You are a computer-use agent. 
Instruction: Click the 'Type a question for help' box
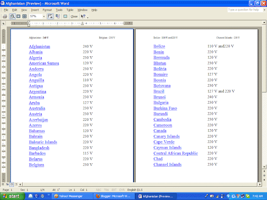coord(245,10)
